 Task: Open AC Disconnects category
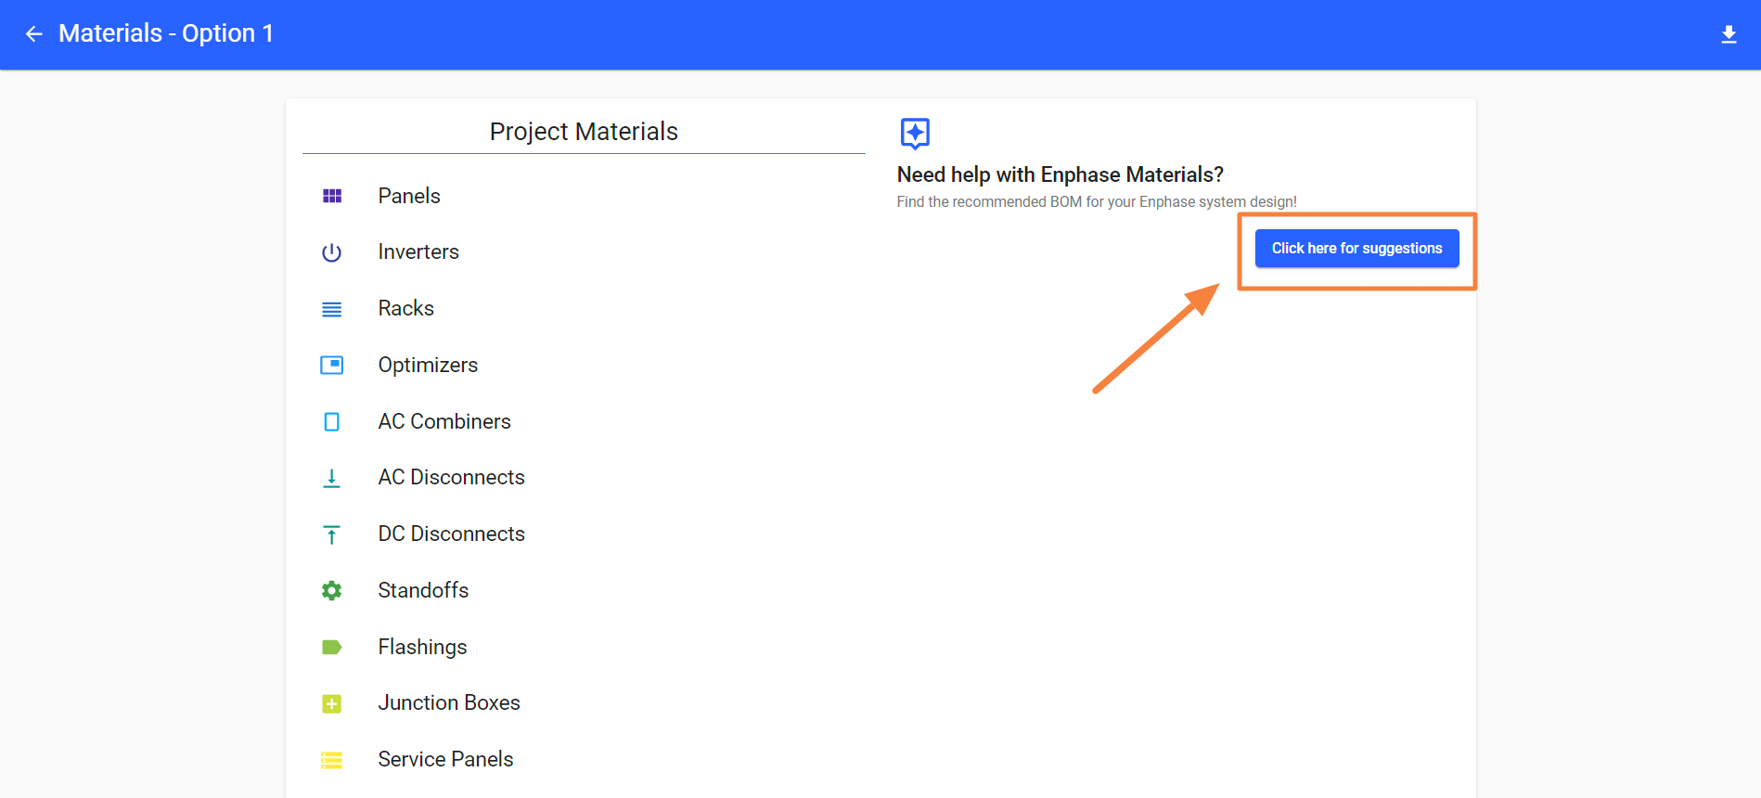pos(451,478)
